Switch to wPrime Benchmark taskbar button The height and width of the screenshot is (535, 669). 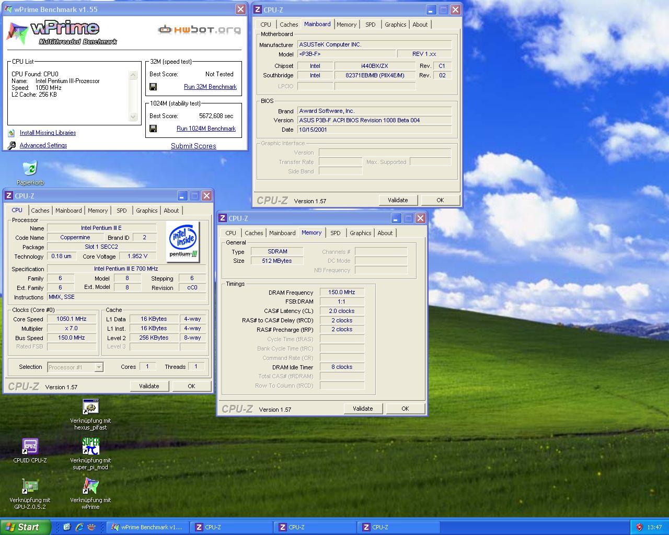pos(148,527)
